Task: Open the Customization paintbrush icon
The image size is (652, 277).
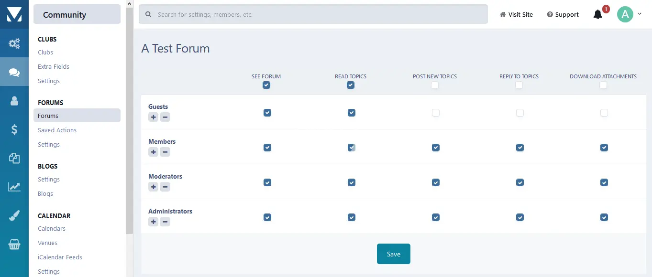Action: tap(14, 215)
